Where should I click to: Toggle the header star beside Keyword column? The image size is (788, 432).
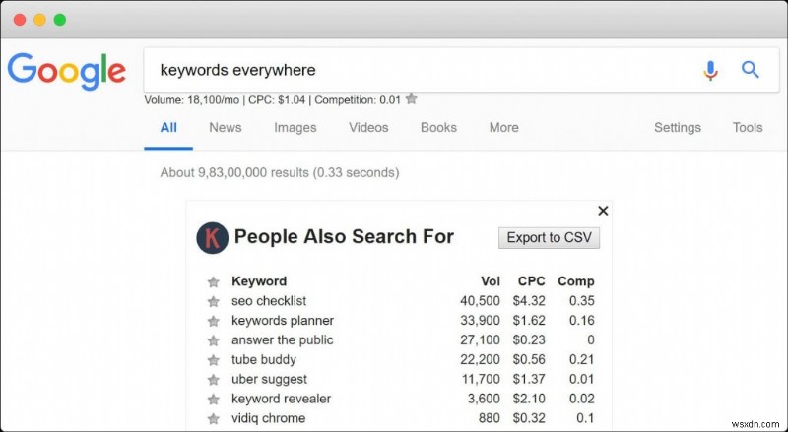pos(214,281)
